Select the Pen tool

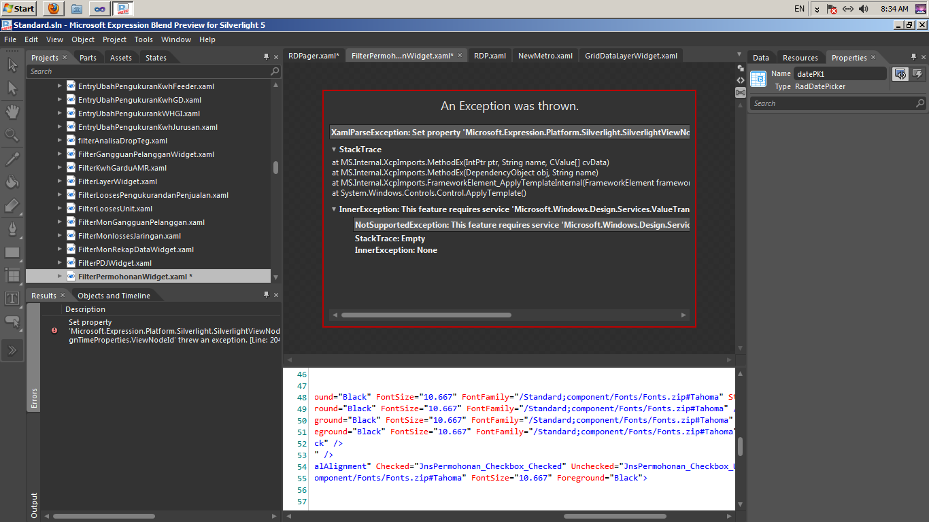click(x=12, y=229)
